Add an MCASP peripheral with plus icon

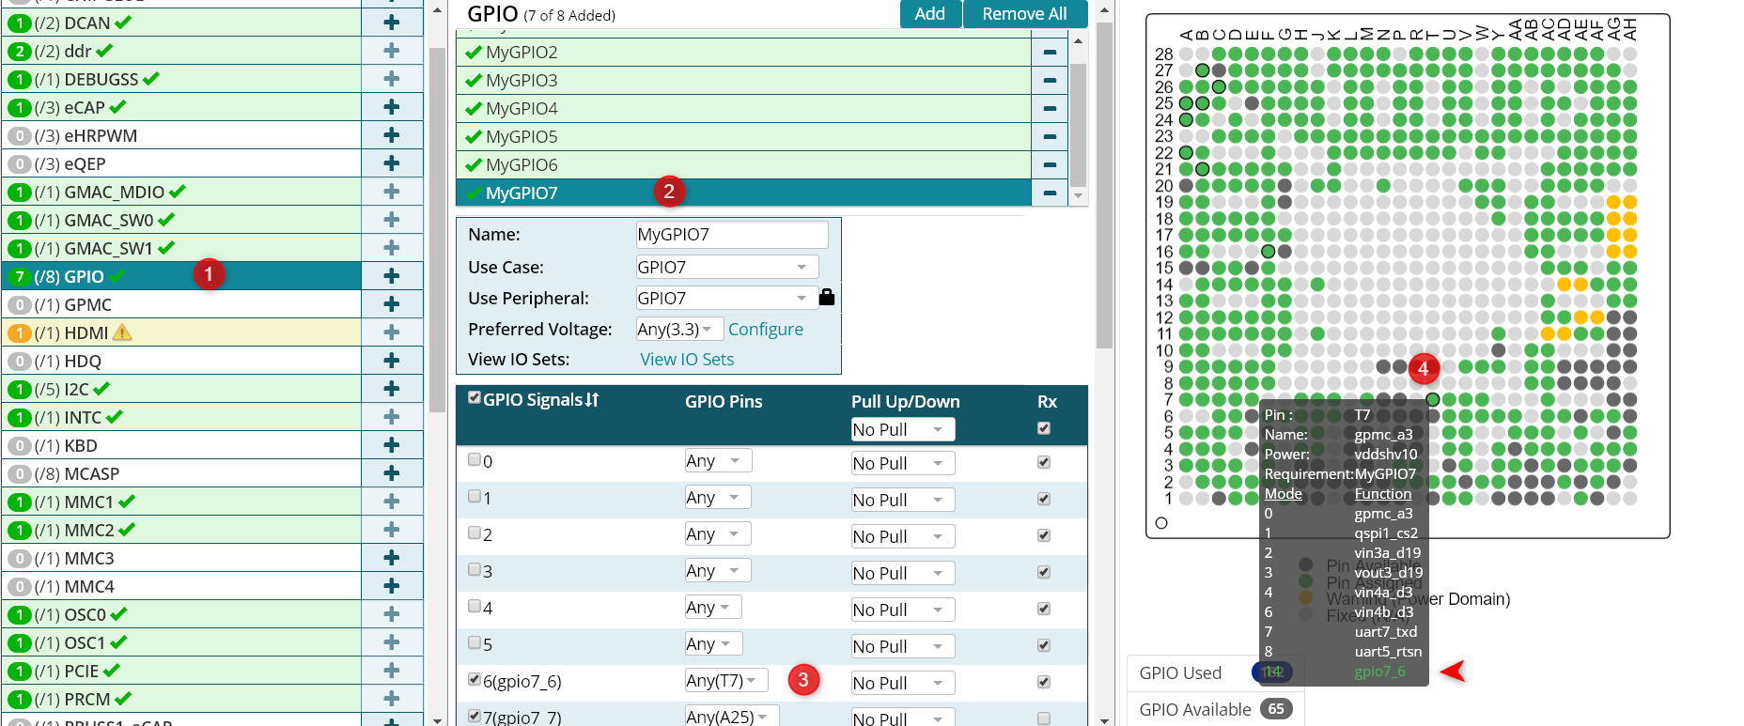point(392,473)
